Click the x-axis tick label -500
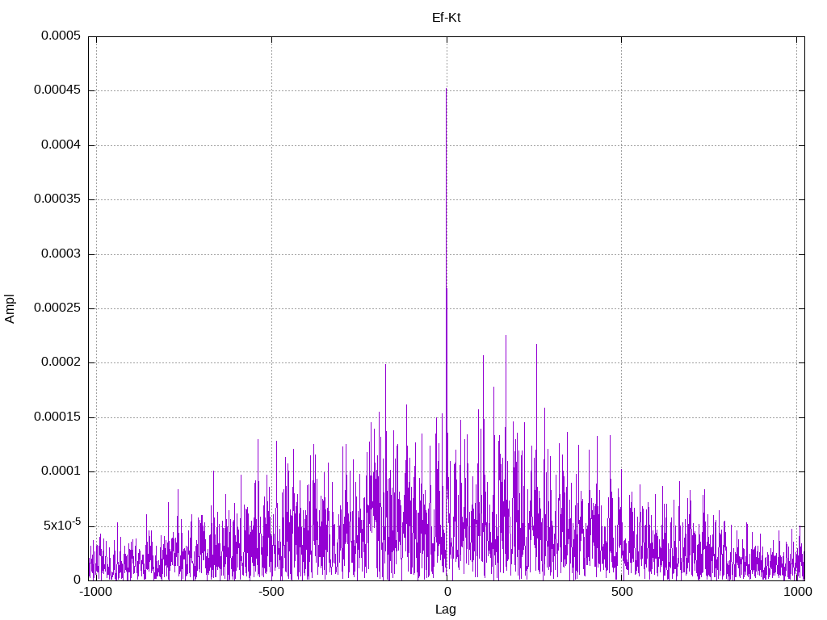Image resolution: width=827 pixels, height=620 pixels. tap(271, 592)
